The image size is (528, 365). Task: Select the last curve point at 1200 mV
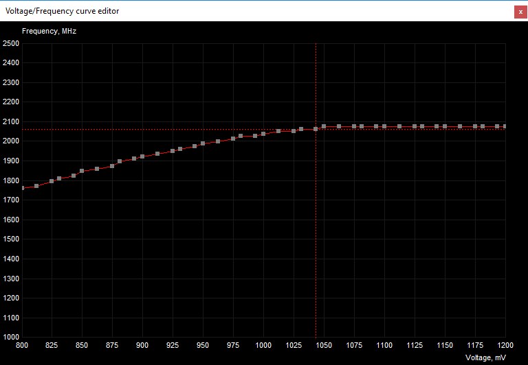[505, 126]
